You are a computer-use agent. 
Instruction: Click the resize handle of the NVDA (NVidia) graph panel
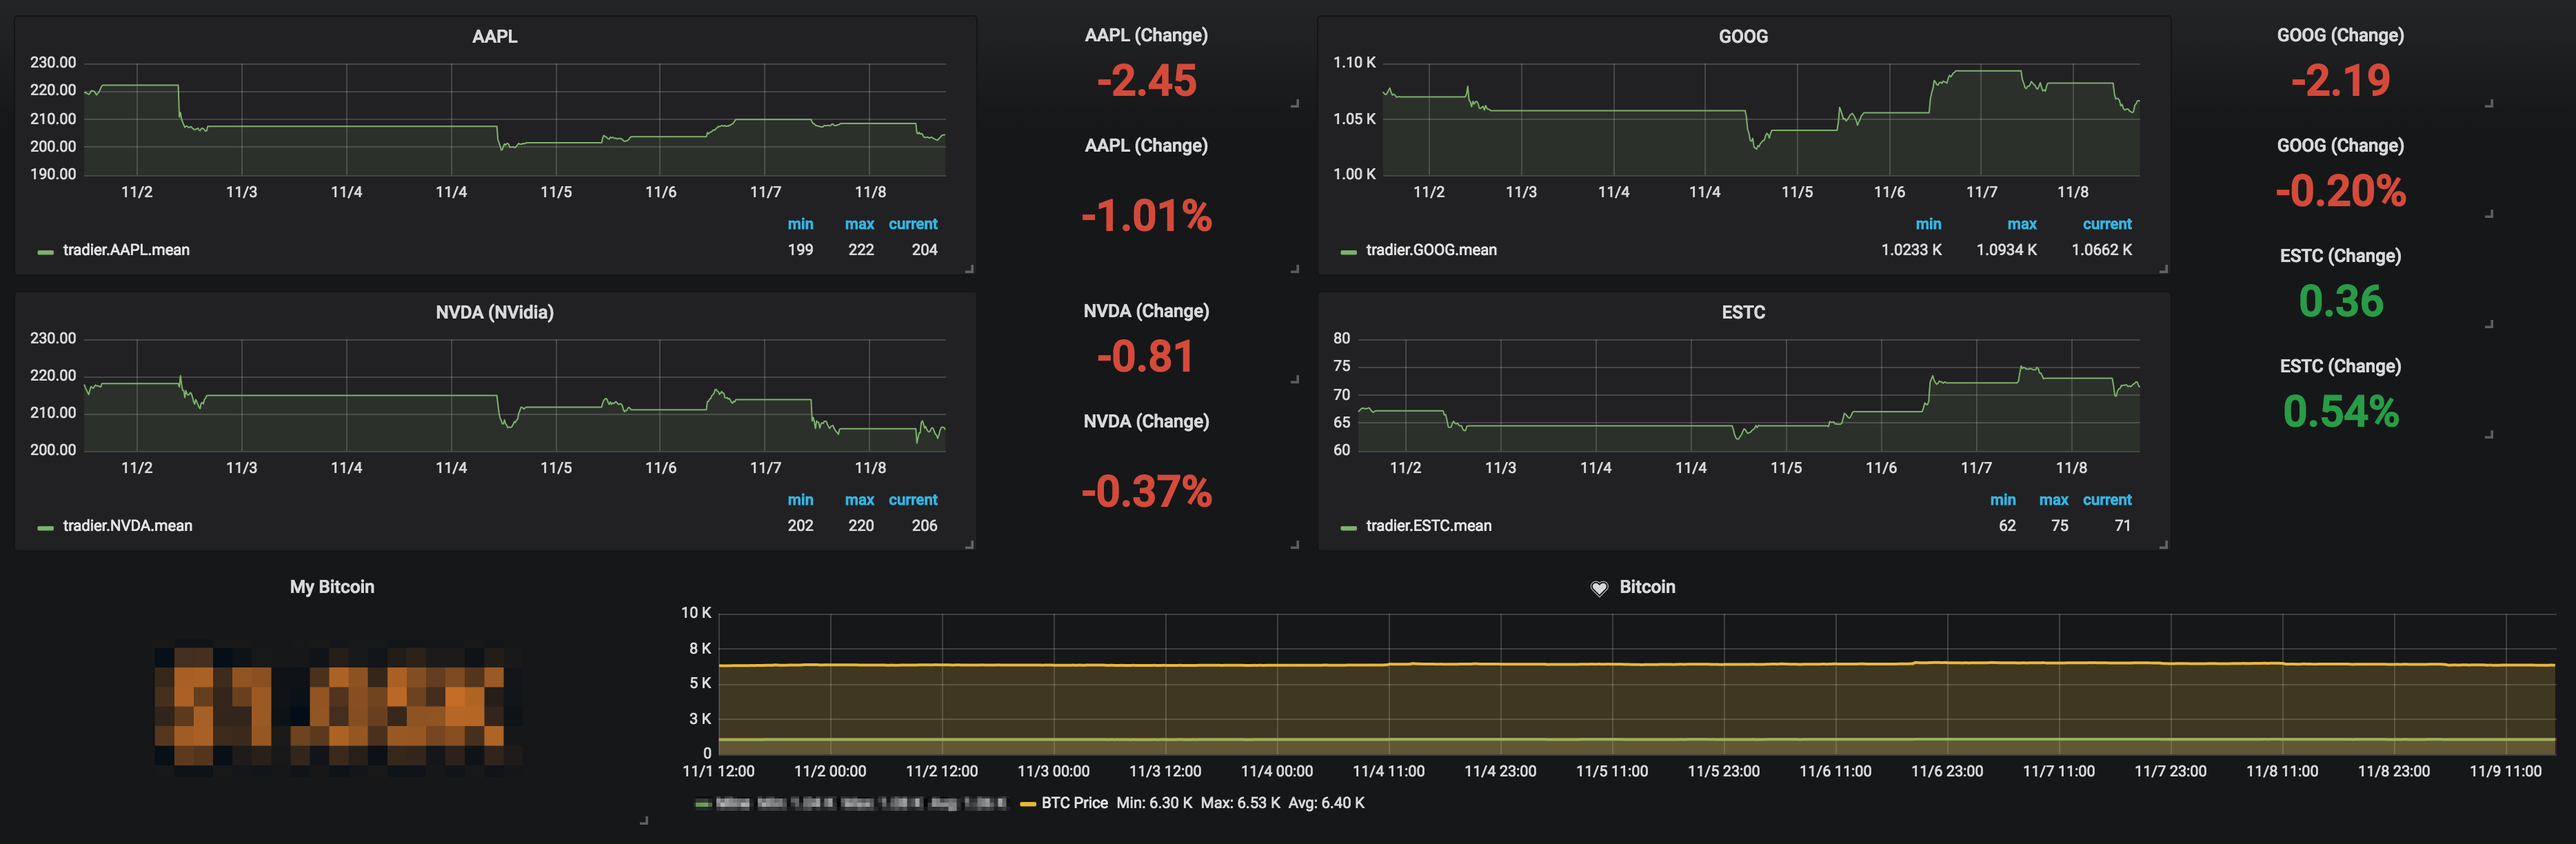click(969, 544)
